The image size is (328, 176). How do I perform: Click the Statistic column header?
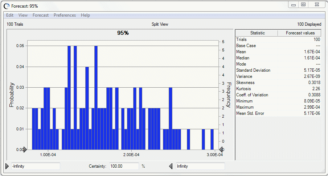pos(257,33)
